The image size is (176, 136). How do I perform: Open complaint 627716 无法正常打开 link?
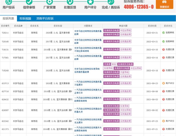[x=88, y=91]
